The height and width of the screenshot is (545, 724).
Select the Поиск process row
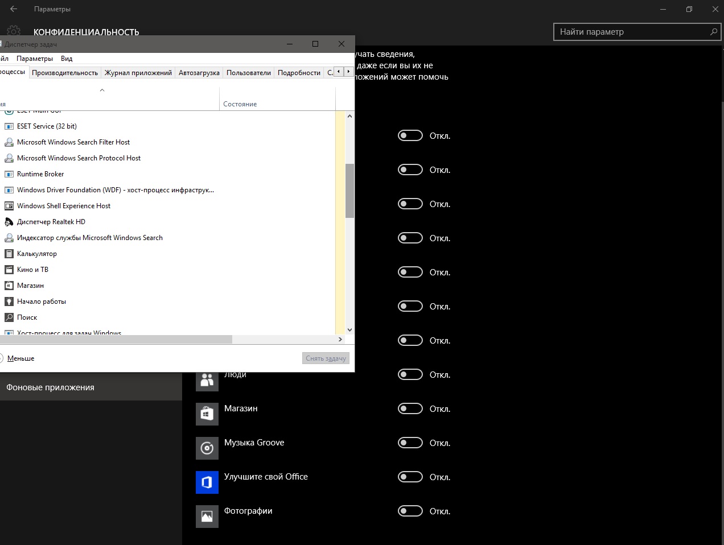coord(168,317)
